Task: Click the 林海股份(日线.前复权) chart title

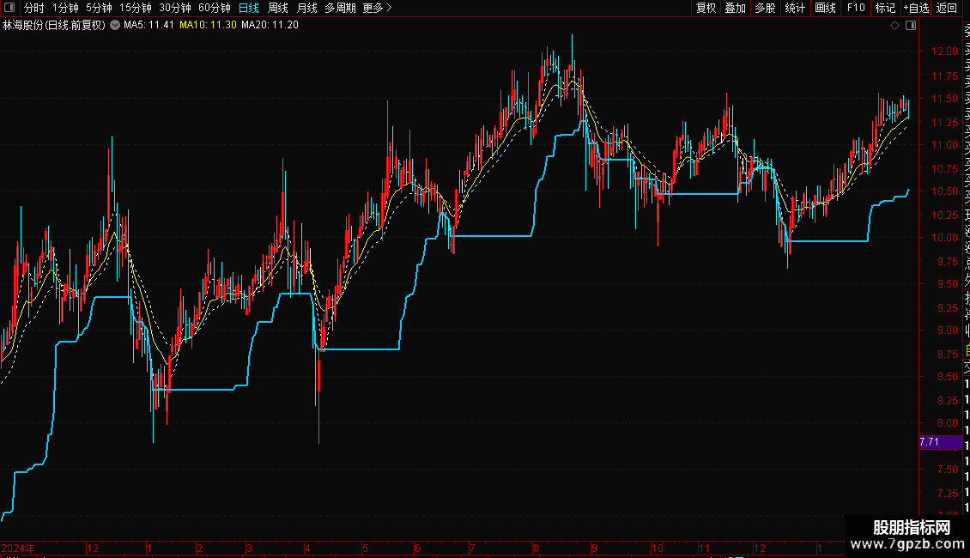Action: (54, 26)
